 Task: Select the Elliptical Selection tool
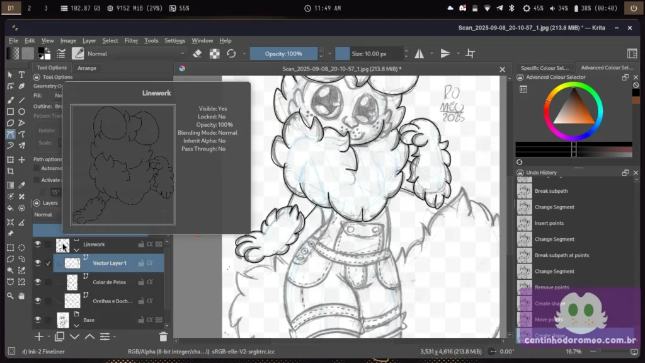(x=22, y=248)
